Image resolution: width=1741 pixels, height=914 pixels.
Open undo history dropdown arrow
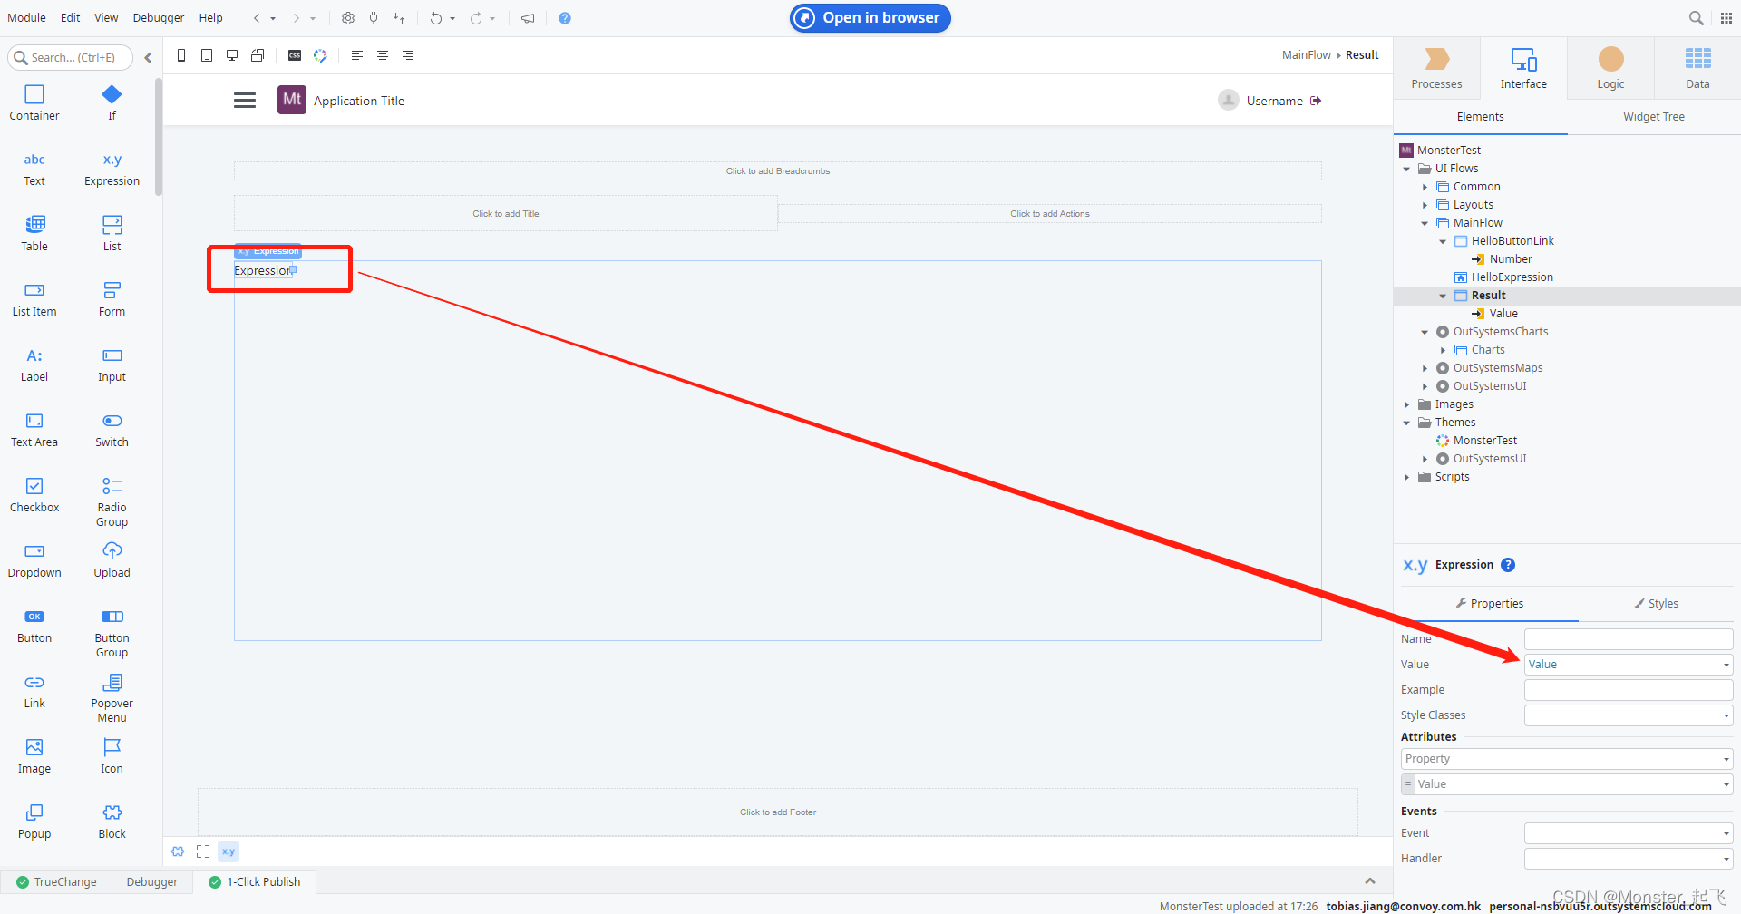click(x=452, y=18)
